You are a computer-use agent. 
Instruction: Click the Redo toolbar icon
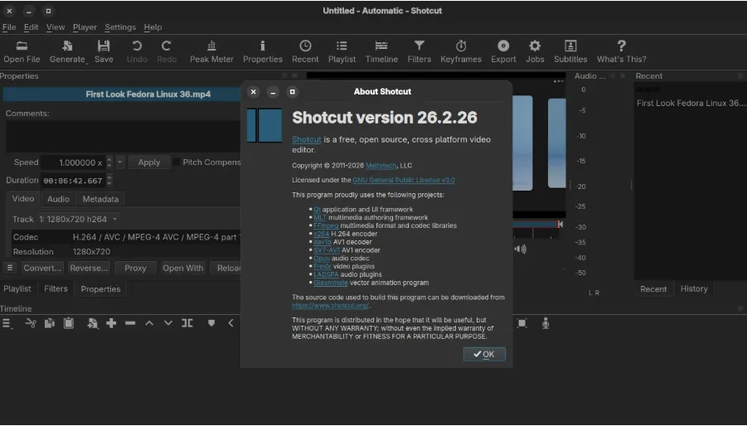(167, 51)
